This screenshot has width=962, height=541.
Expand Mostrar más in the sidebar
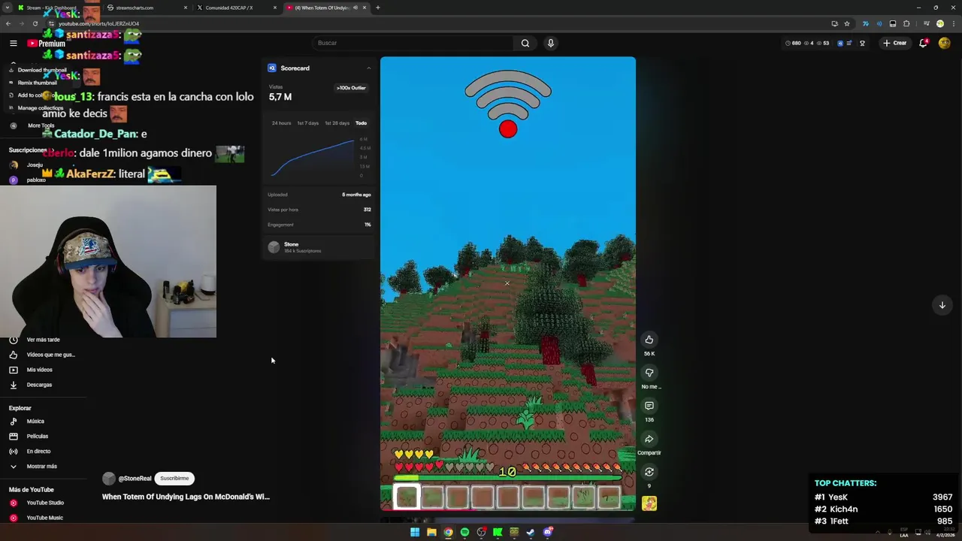41,467
